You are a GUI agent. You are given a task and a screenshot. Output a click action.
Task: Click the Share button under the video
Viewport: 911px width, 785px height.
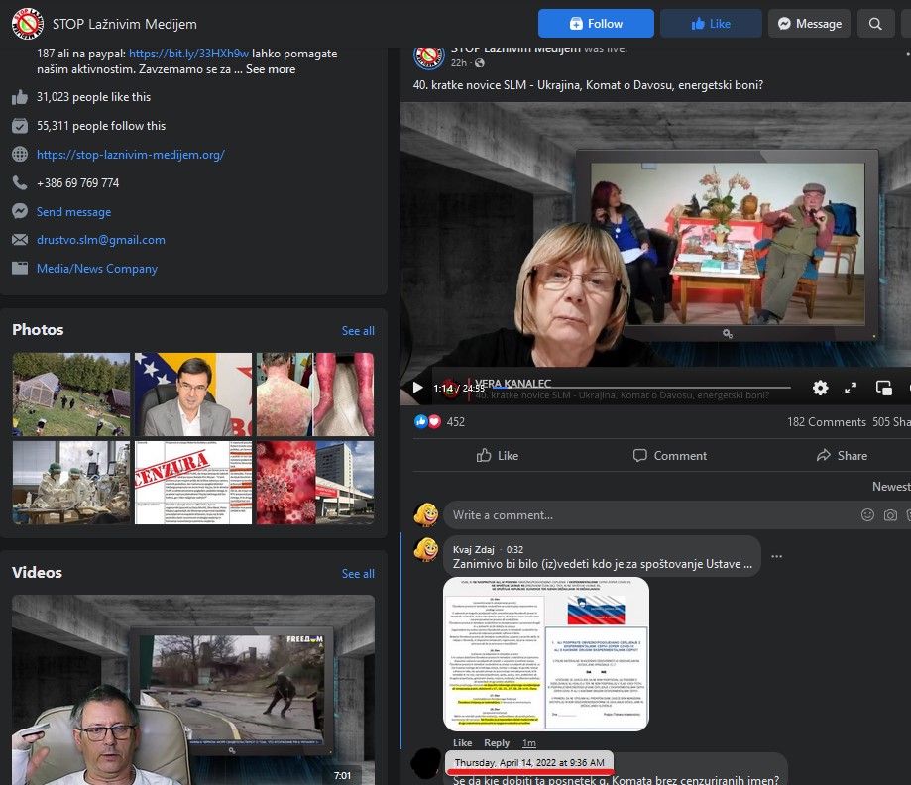point(842,455)
